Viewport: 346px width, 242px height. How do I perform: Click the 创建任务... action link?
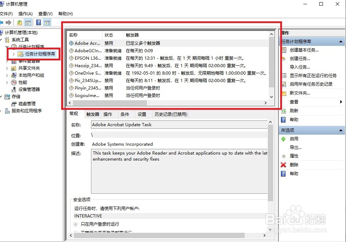(x=300, y=59)
